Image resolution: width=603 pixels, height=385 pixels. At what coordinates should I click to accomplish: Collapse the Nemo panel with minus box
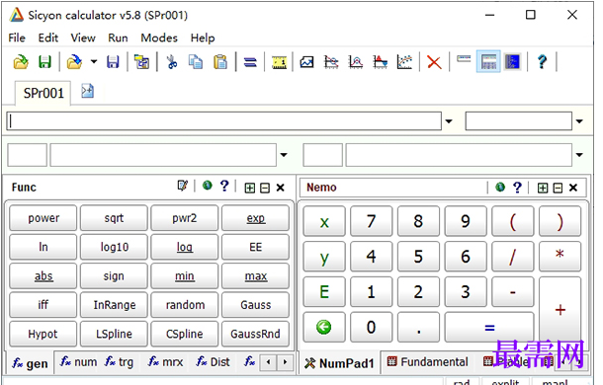(558, 188)
